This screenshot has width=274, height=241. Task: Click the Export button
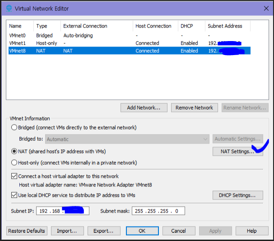coord(104,231)
